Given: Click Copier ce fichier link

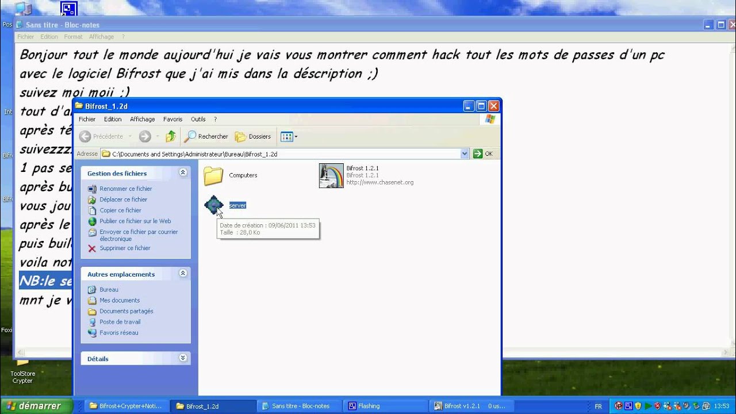Looking at the screenshot, I should click(121, 210).
